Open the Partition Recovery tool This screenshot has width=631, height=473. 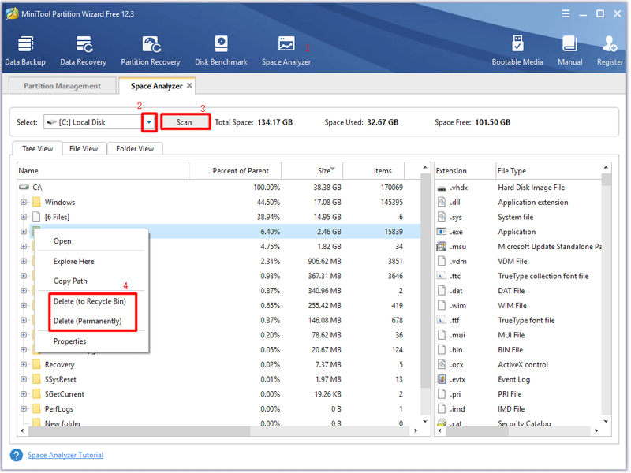[151, 50]
